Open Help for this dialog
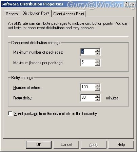Viewport: 137px width, 152px height. pyautogui.click(x=121, y=145)
